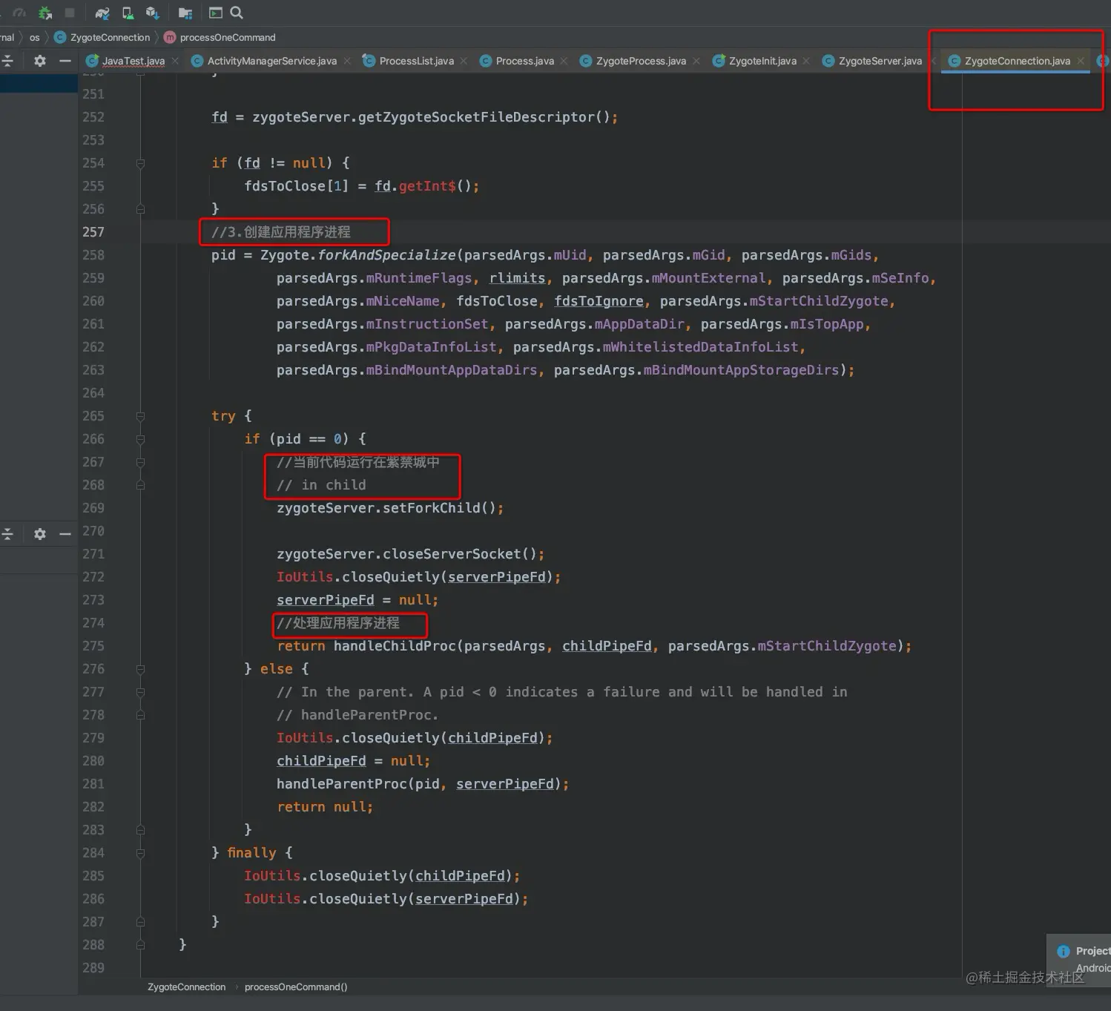The height and width of the screenshot is (1011, 1111).
Task: Switch to the ActivityManagerService.java tab
Action: coord(271,61)
